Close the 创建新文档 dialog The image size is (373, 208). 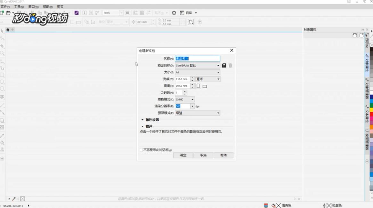tap(232, 50)
